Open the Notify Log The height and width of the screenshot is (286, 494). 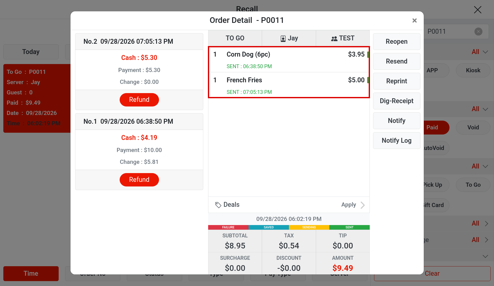pyautogui.click(x=396, y=141)
